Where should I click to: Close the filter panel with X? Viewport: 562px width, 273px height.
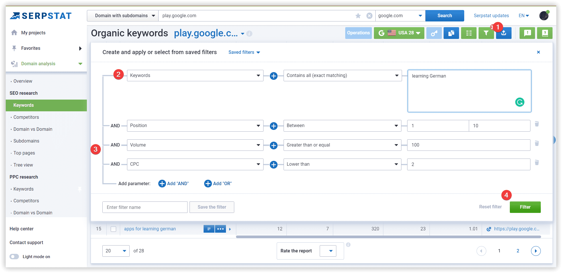click(x=538, y=52)
